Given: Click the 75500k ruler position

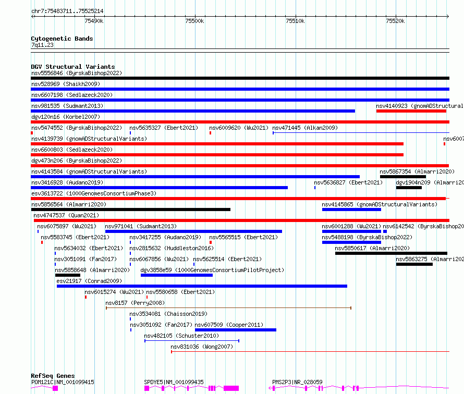Looking at the screenshot, I should point(194,21).
